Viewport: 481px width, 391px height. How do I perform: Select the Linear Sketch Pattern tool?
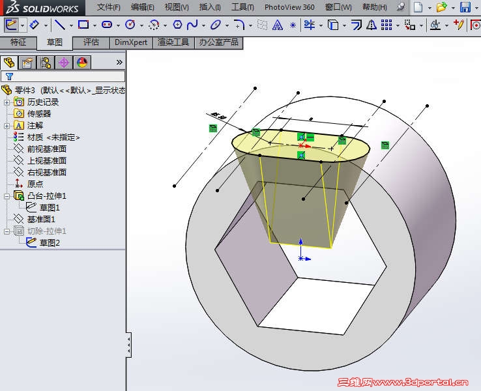click(386, 25)
